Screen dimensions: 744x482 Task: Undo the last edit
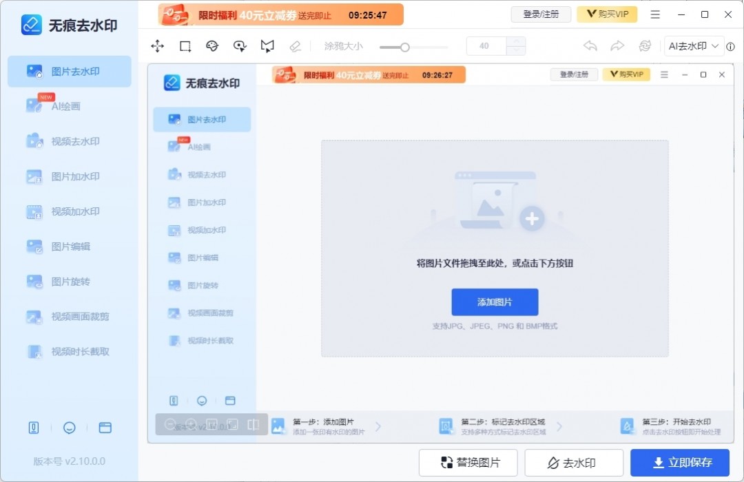coord(590,45)
